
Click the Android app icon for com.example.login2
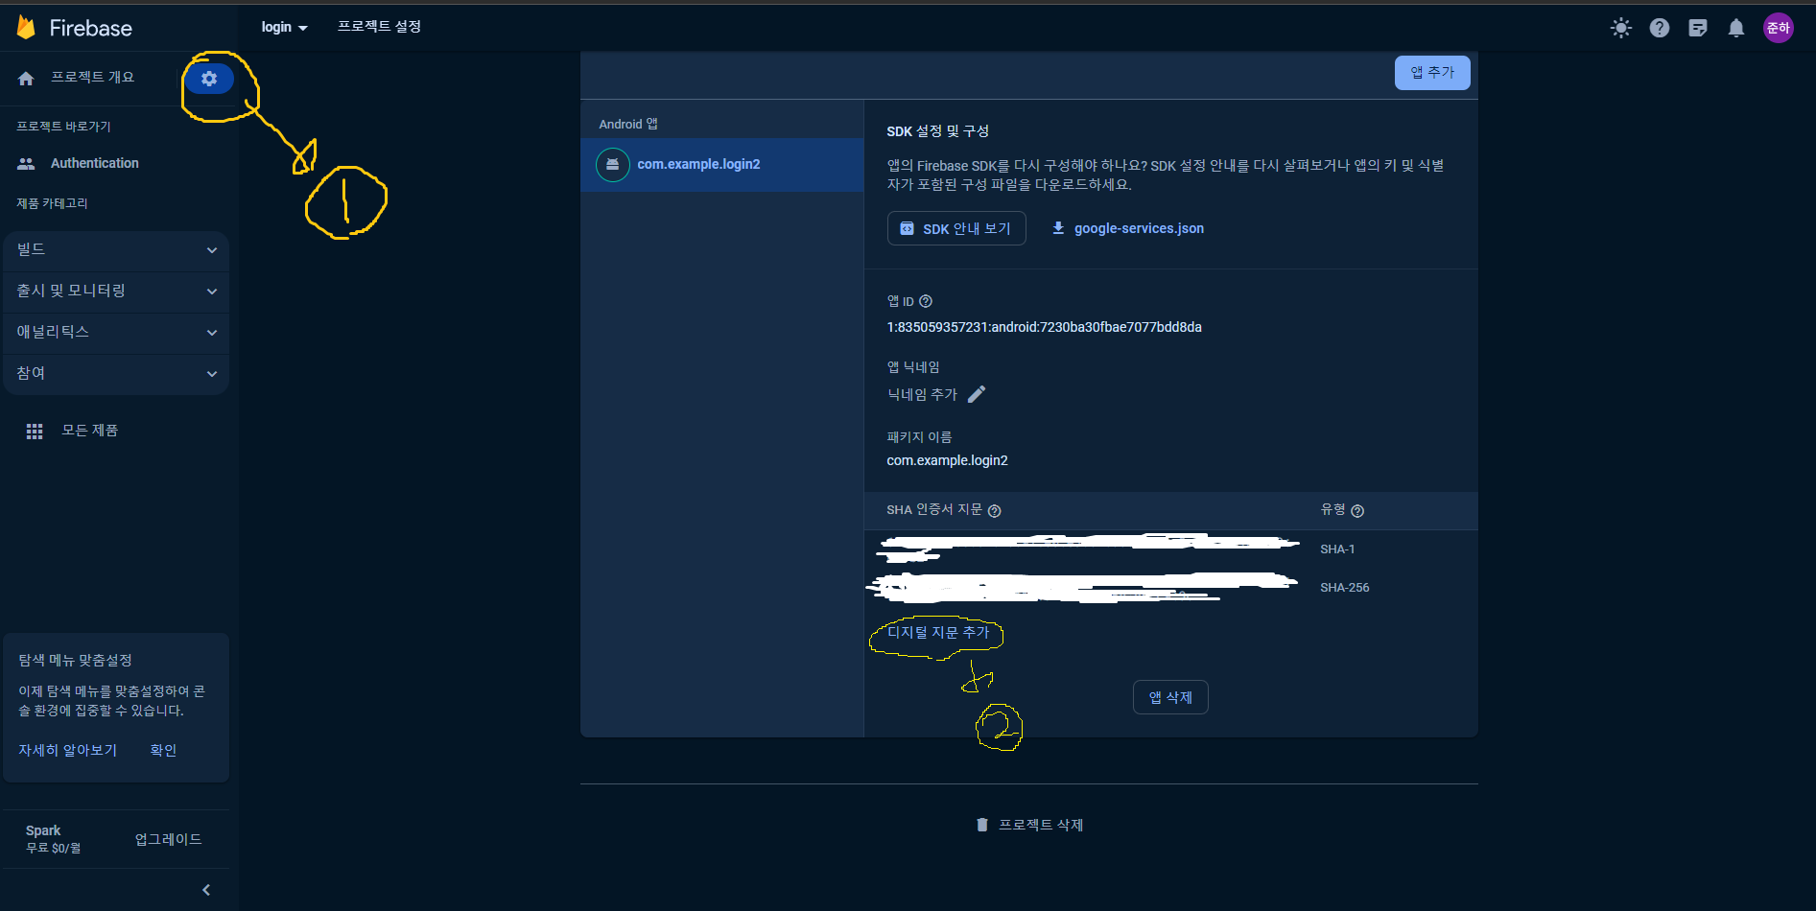tap(613, 165)
